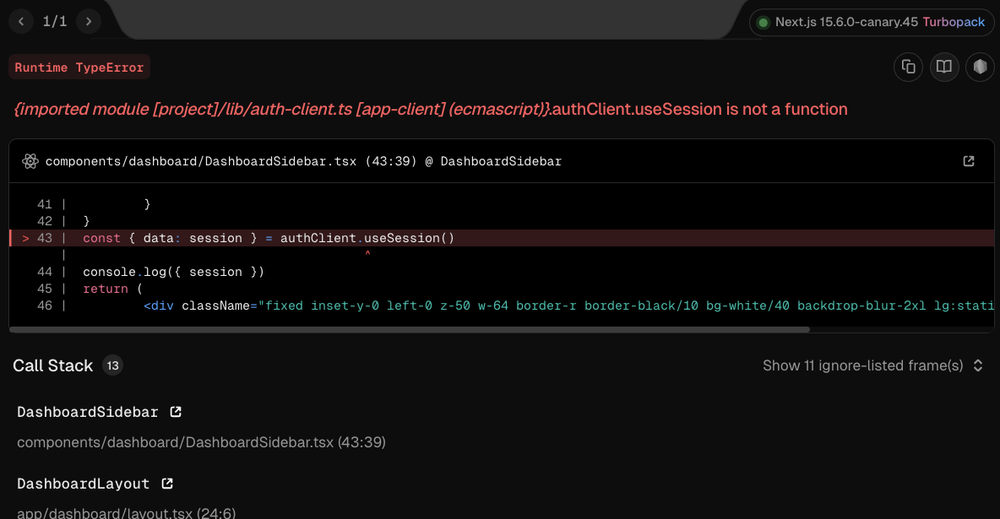Viewport: 1000px width, 519px height.
Task: Show 11 ignore-listed frames
Action: click(x=862, y=365)
